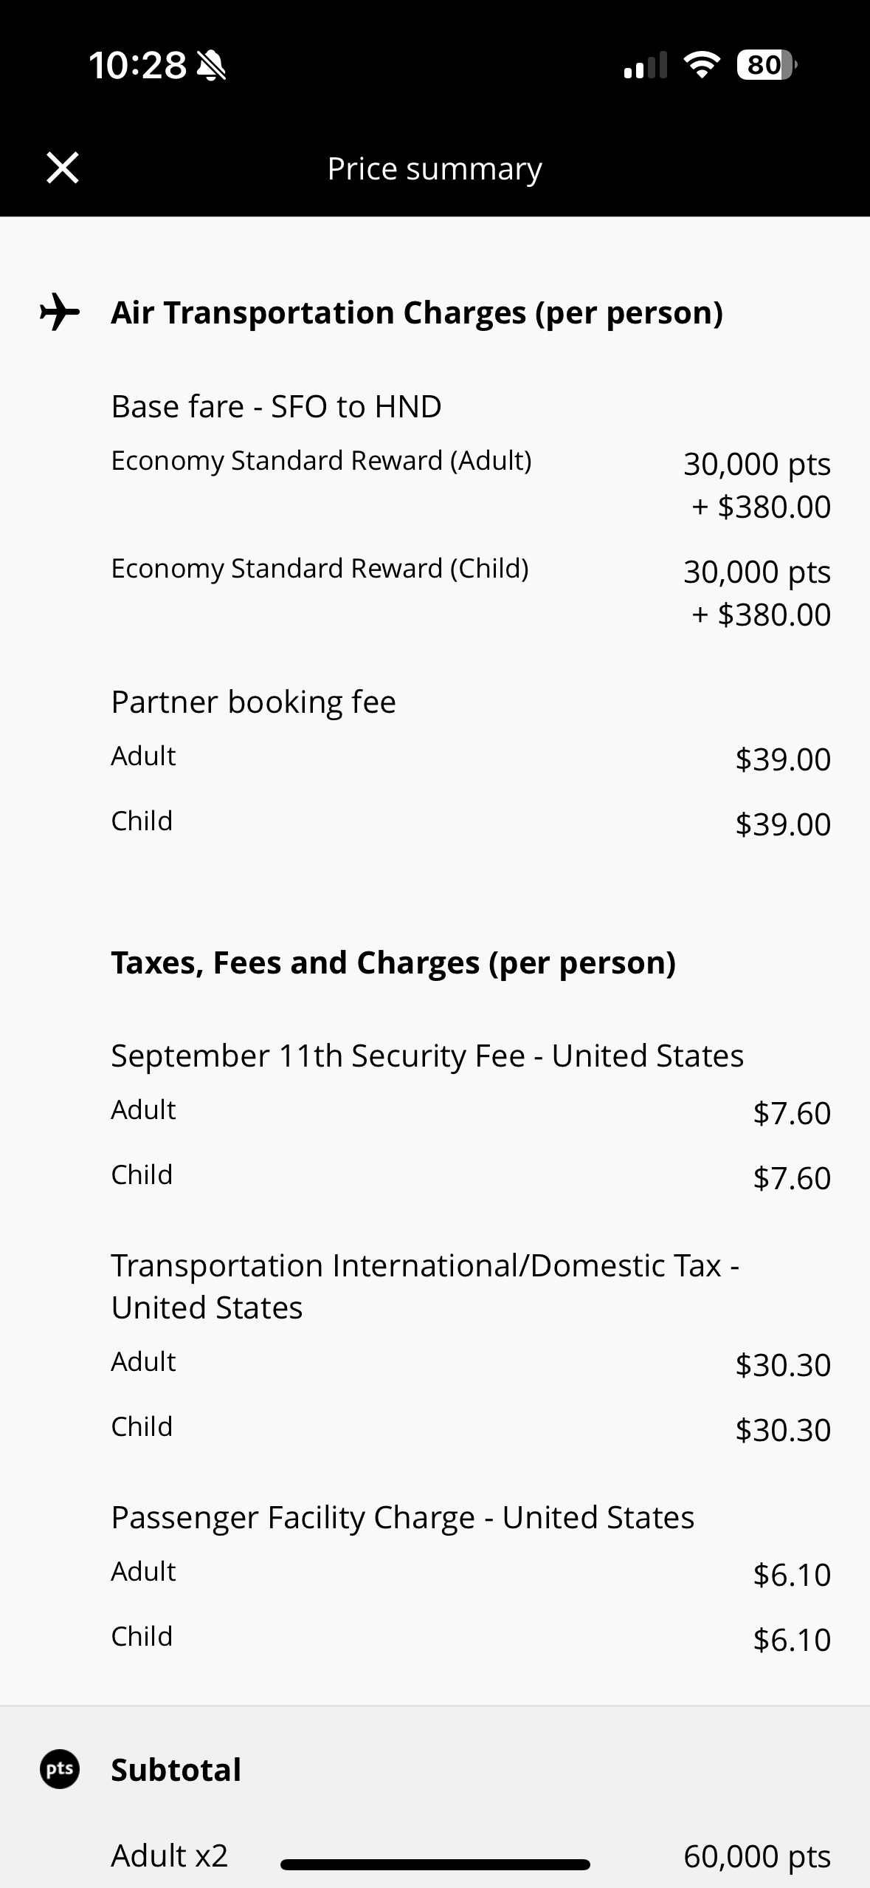Screen dimensions: 870x1888
Task: Tap the Price summary title
Action: (435, 168)
